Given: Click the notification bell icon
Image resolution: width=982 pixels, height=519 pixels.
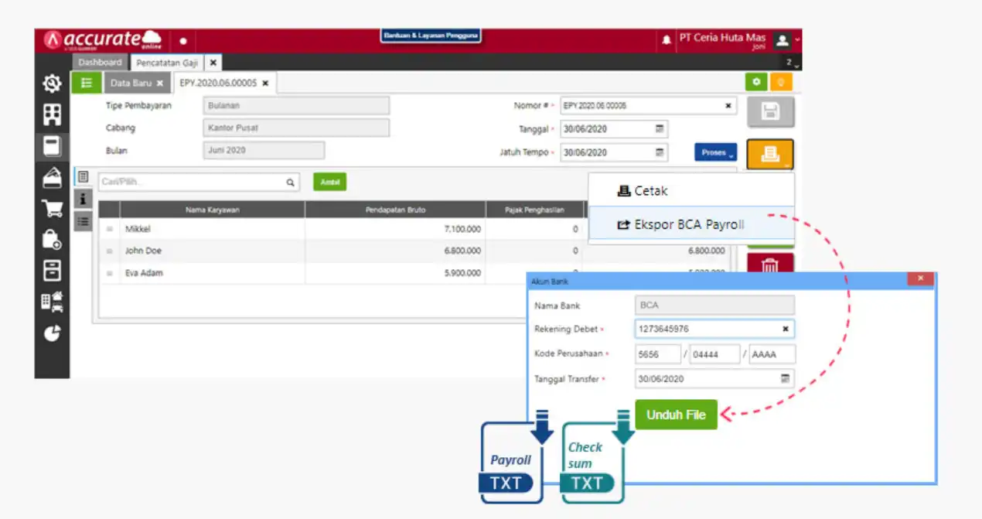Looking at the screenshot, I should 667,40.
